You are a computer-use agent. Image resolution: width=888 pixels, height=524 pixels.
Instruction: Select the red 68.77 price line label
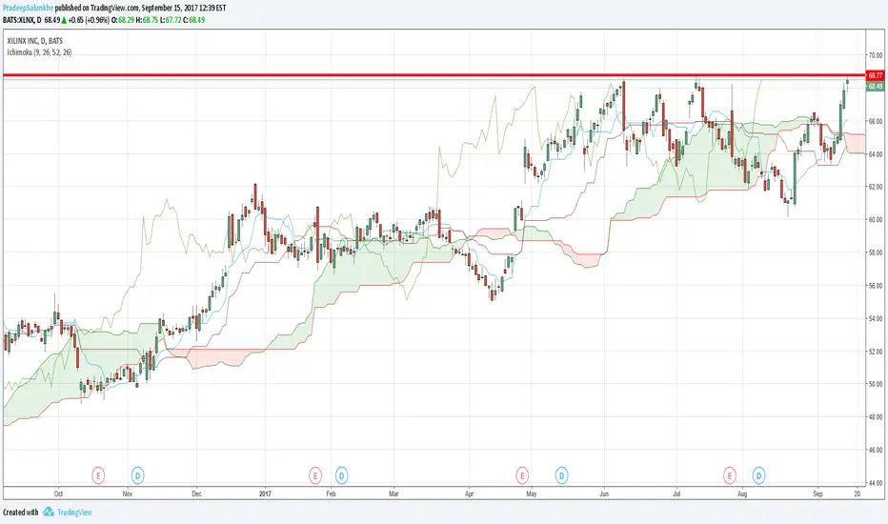(x=875, y=75)
